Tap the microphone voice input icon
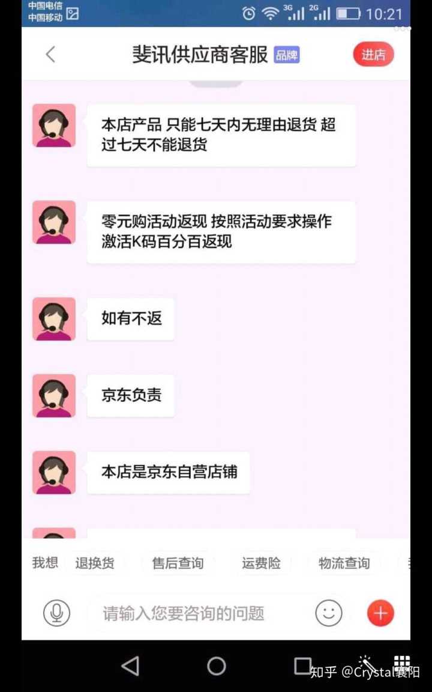 56,613
